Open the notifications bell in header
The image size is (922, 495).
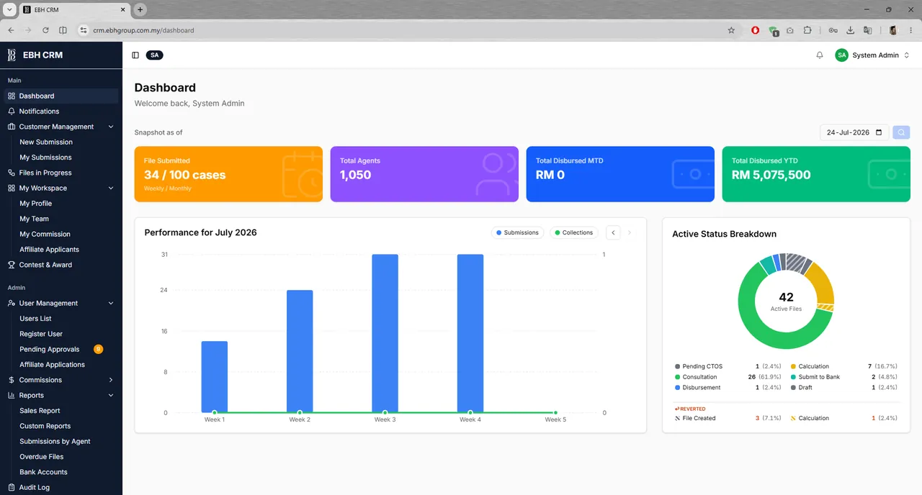tap(820, 55)
